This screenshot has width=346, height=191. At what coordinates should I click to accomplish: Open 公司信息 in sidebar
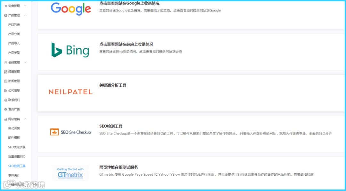coord(14,90)
